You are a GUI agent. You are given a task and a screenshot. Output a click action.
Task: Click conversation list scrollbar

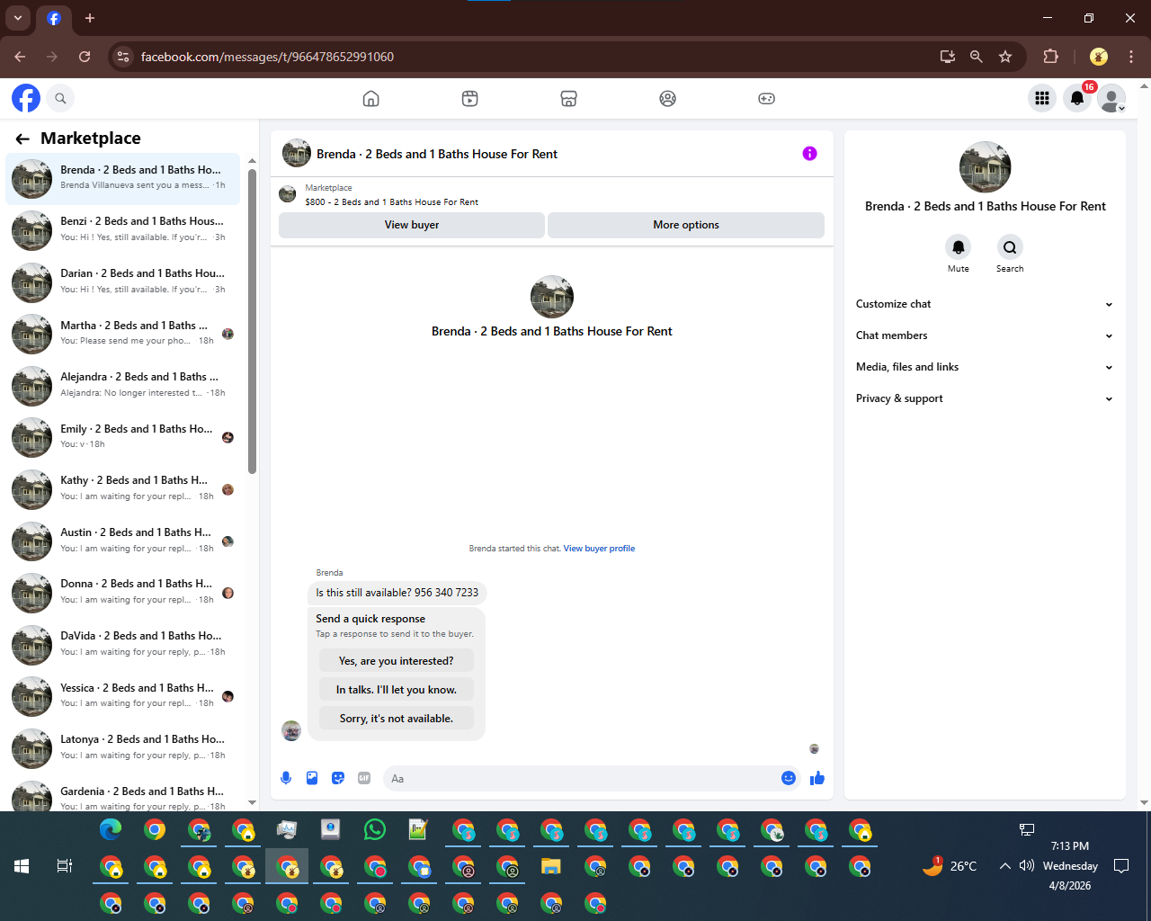pyautogui.click(x=252, y=321)
